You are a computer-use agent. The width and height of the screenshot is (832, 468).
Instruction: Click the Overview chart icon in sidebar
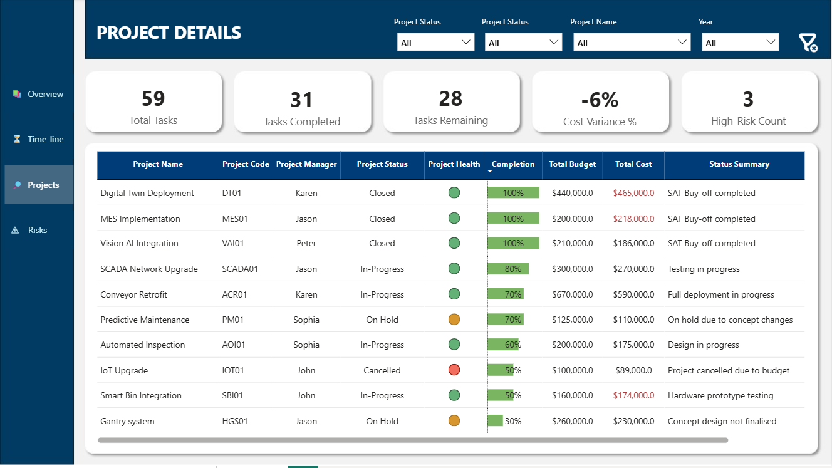[17, 94]
